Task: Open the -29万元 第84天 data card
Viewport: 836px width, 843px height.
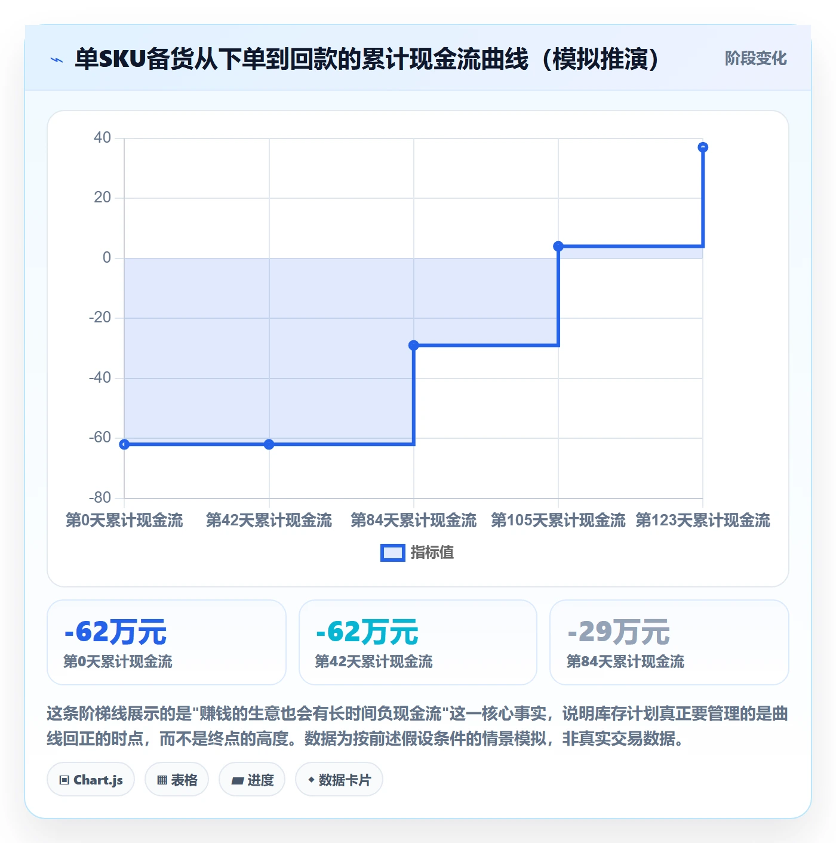Action: click(669, 642)
